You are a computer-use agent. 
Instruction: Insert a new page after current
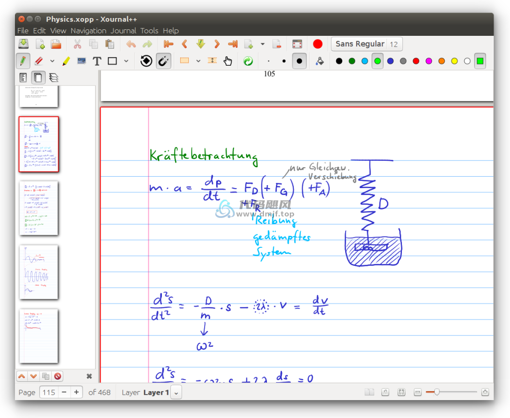pos(249,44)
